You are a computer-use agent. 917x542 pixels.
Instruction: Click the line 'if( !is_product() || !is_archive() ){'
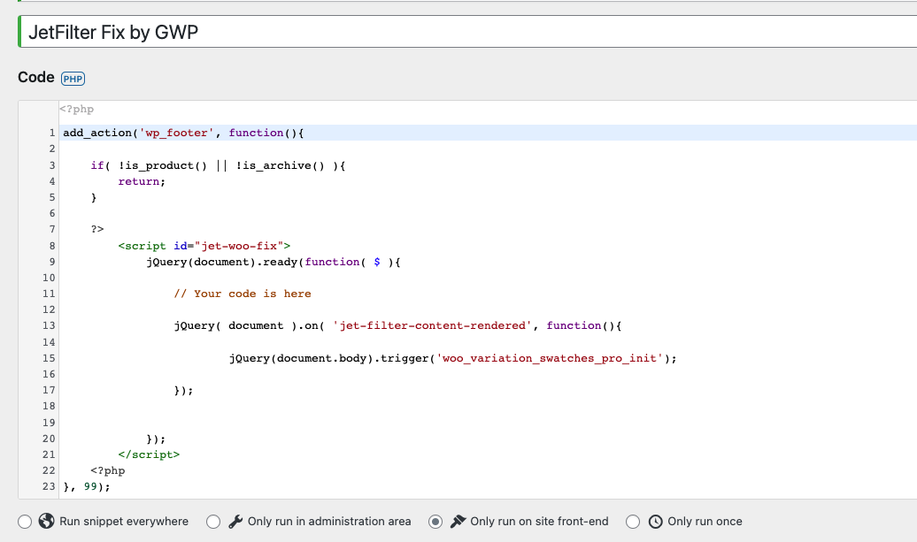coord(218,165)
